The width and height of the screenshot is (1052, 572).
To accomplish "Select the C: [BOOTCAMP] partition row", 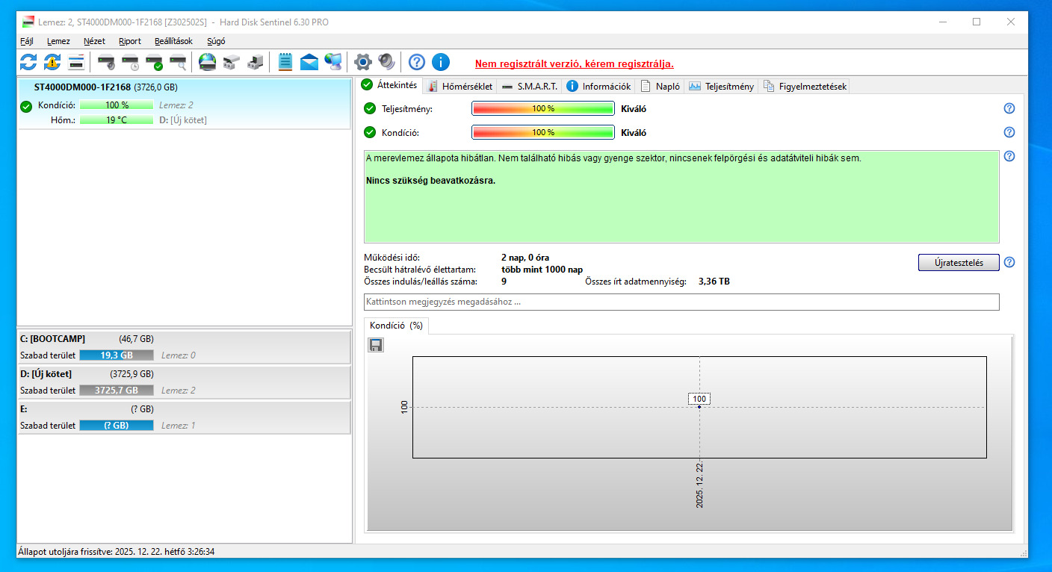I will tap(184, 347).
